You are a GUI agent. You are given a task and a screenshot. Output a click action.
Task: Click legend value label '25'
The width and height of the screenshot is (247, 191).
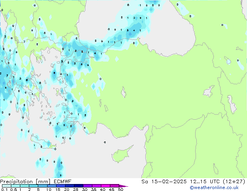[x=76, y=189]
